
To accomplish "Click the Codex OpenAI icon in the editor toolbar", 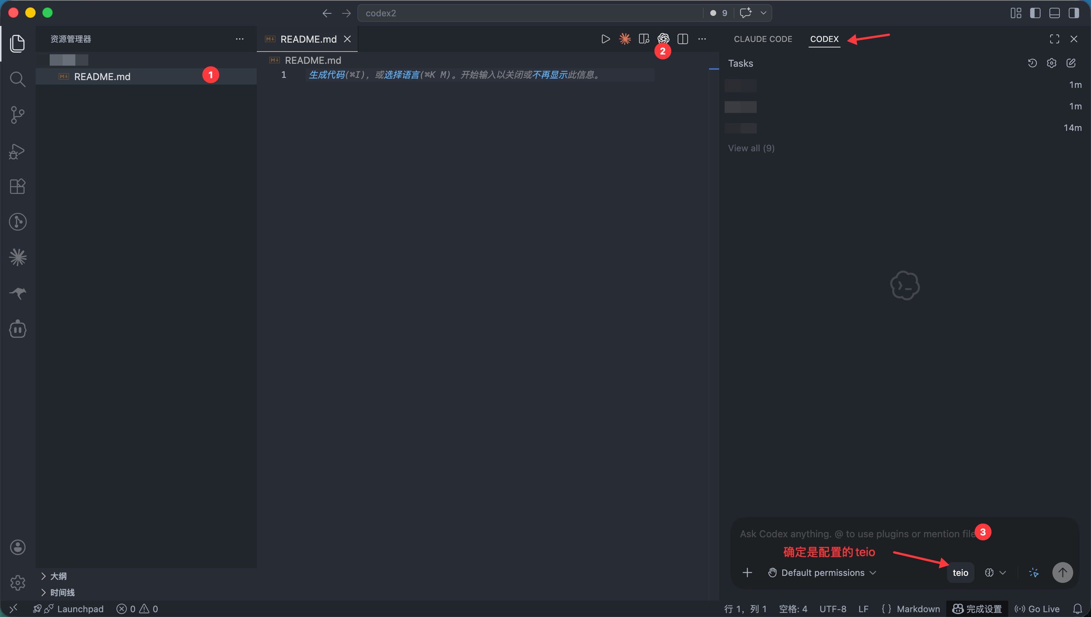I will point(663,39).
